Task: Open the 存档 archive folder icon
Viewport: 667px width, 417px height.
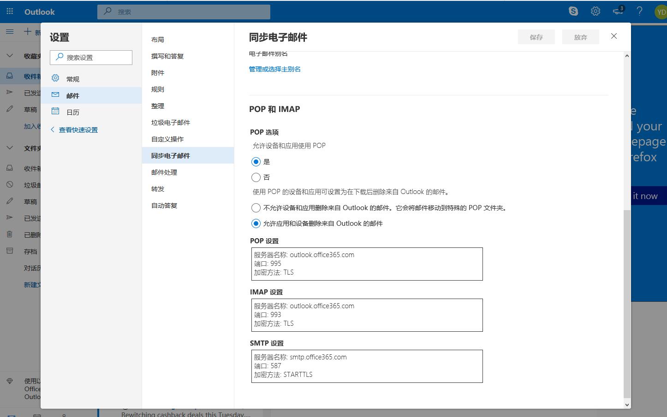Action: 9,251
